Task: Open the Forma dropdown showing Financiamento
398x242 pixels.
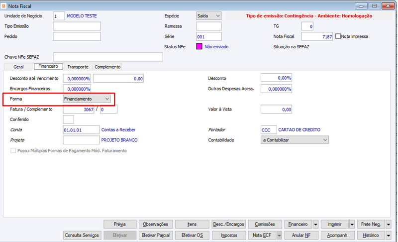Action: (87, 99)
